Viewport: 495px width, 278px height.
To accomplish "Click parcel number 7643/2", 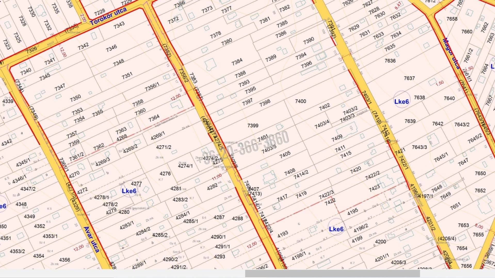I will tap(462, 125).
